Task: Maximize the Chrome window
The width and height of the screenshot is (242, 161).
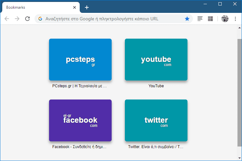Action: coord(220,4)
